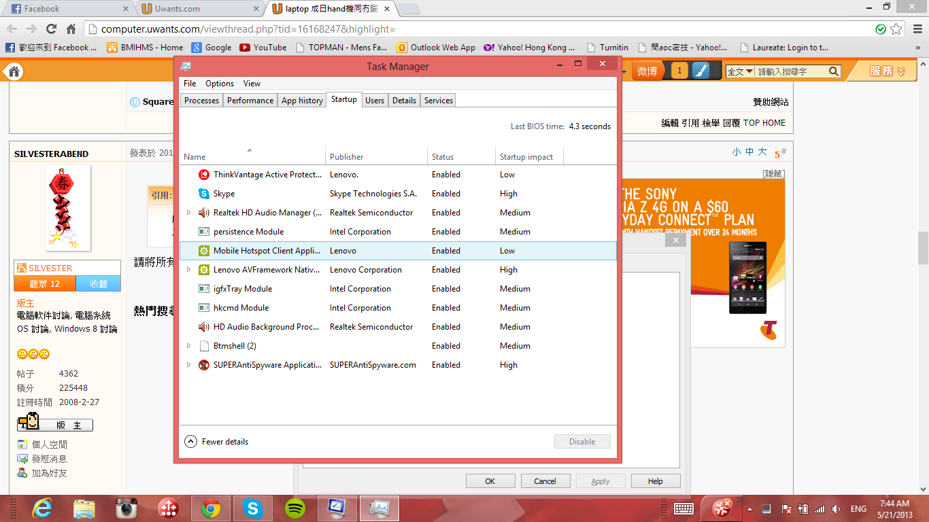Open the File menu in Task Manager
Viewport: 929px width, 522px height.
tap(190, 84)
